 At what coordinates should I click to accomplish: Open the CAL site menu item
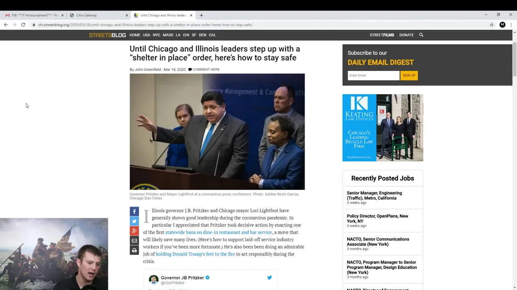tap(212, 35)
